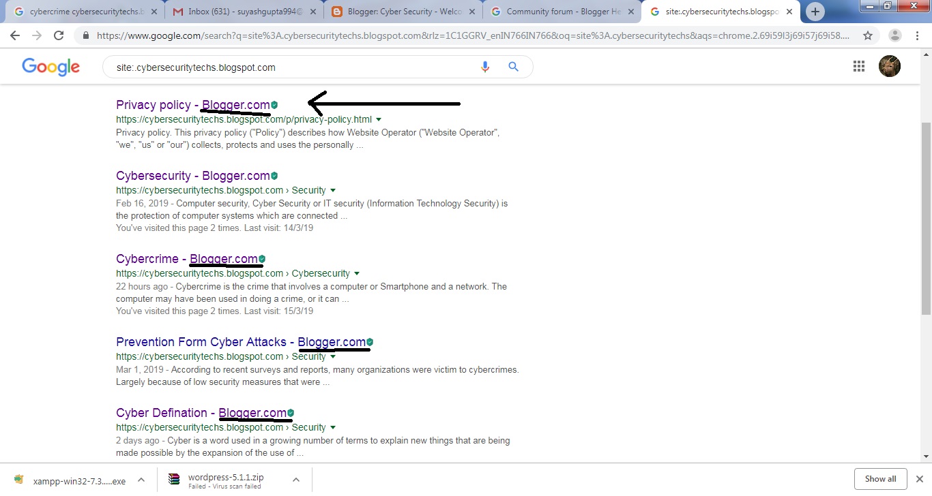Screen dimensions: 932x496
Task: Open the wordpress-5.1.1.zip download menu
Action: coord(296,480)
